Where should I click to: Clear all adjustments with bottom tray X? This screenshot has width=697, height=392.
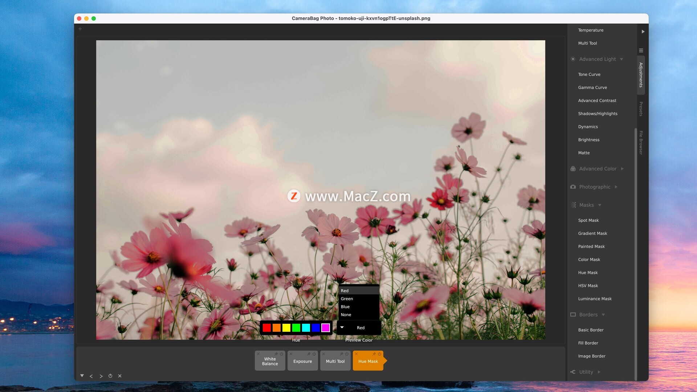(x=120, y=376)
